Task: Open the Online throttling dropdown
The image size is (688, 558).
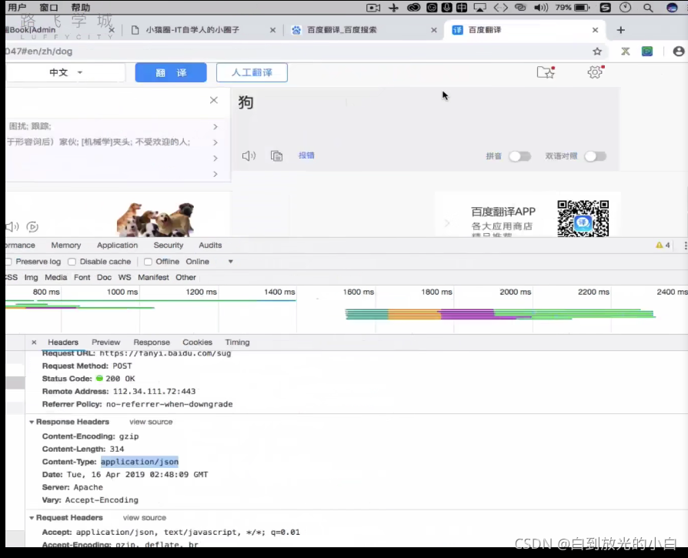Action: click(210, 262)
